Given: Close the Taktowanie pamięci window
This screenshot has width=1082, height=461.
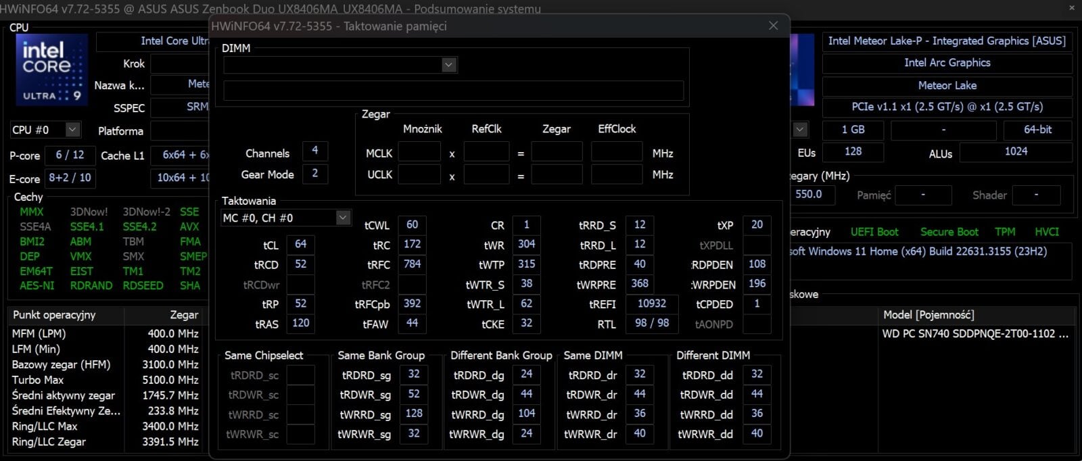Looking at the screenshot, I should [773, 26].
